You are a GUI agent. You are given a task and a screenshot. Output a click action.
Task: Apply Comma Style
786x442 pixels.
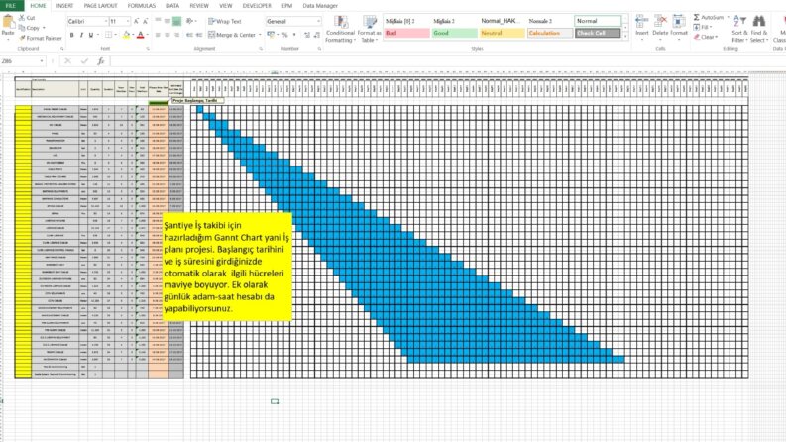294,35
